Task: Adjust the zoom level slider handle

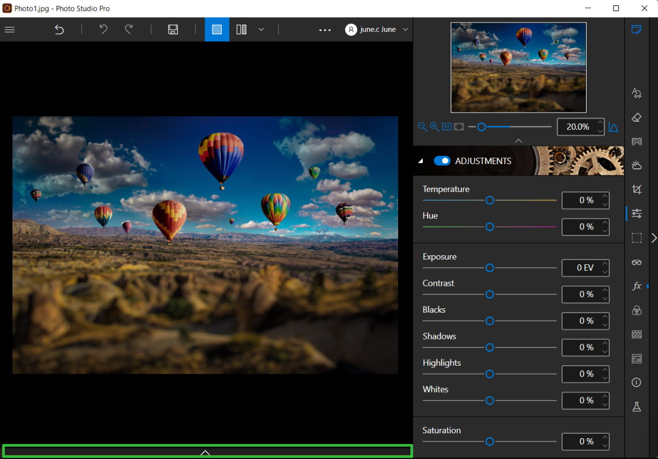Action: (x=482, y=127)
